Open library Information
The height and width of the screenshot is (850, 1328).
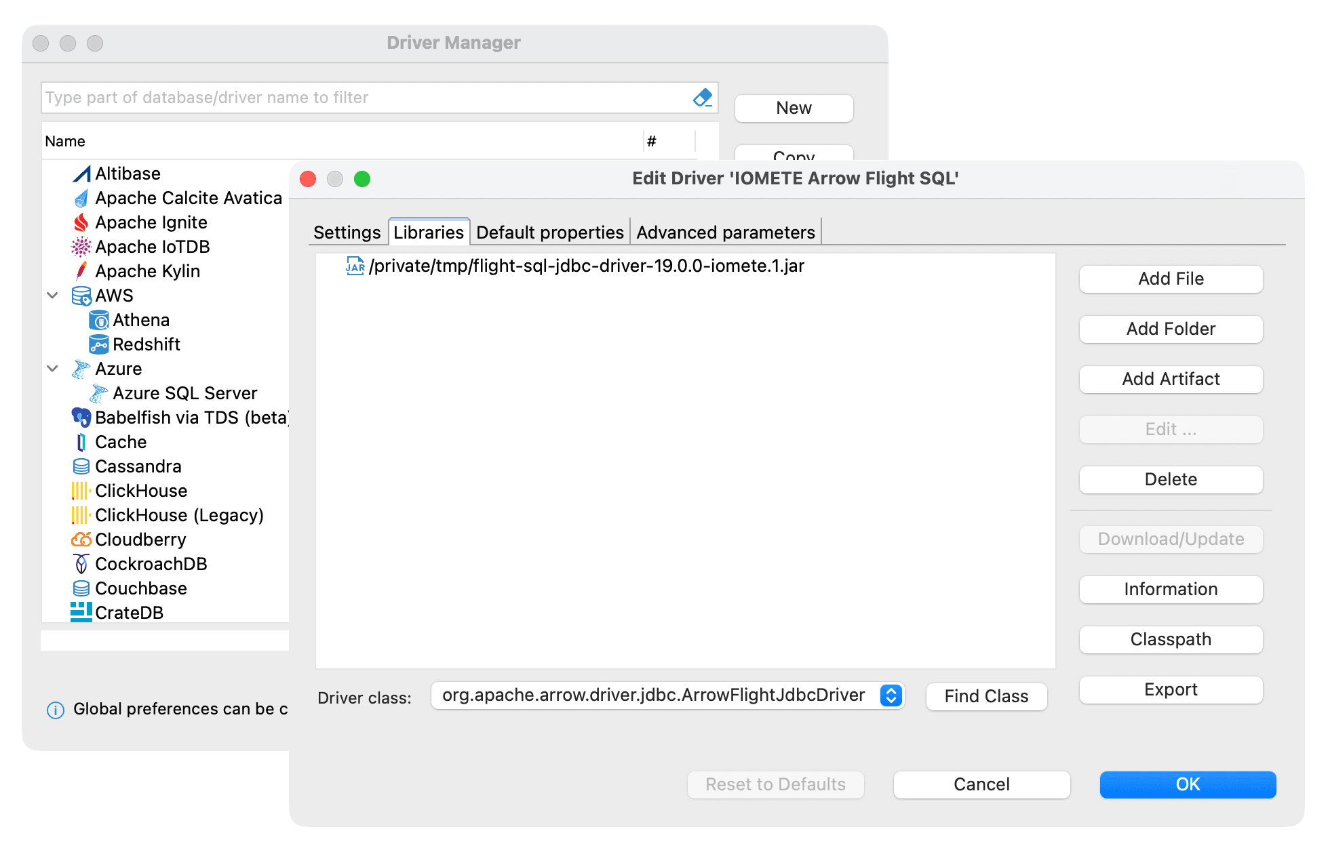1171,590
